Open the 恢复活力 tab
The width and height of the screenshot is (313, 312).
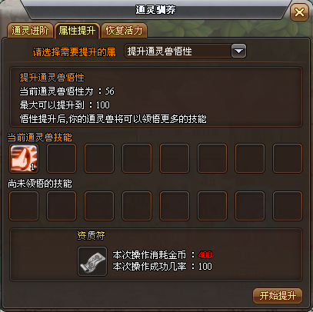pyautogui.click(x=125, y=31)
